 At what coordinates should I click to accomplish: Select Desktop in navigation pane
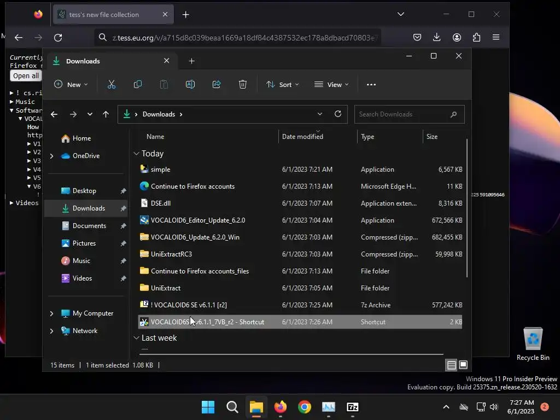tap(84, 191)
